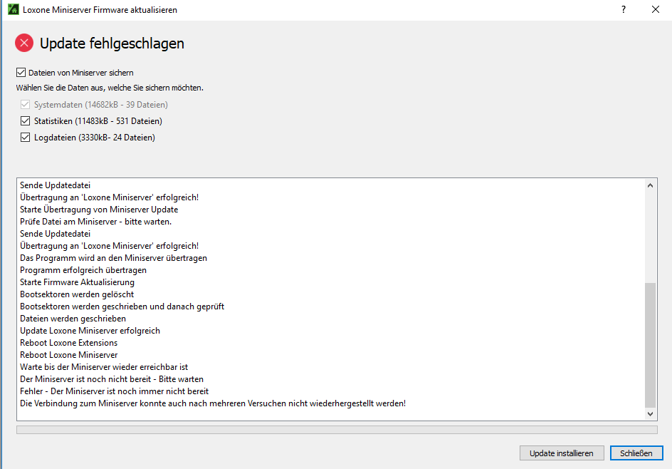Screen dimensions: 672x469
Task: Click the 'Update fehlgeschlagen' heading
Action: click(112, 43)
